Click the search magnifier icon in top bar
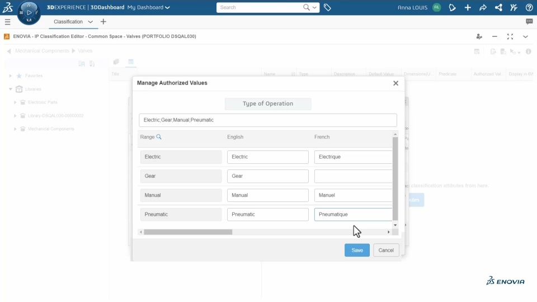Screen dimensions: 537x302 pos(306,7)
